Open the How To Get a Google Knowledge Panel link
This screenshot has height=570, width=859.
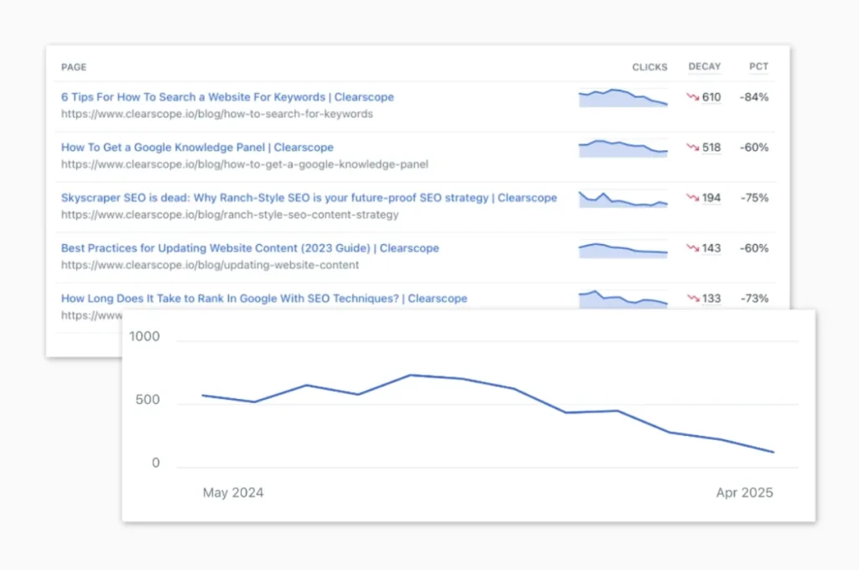pyautogui.click(x=196, y=148)
